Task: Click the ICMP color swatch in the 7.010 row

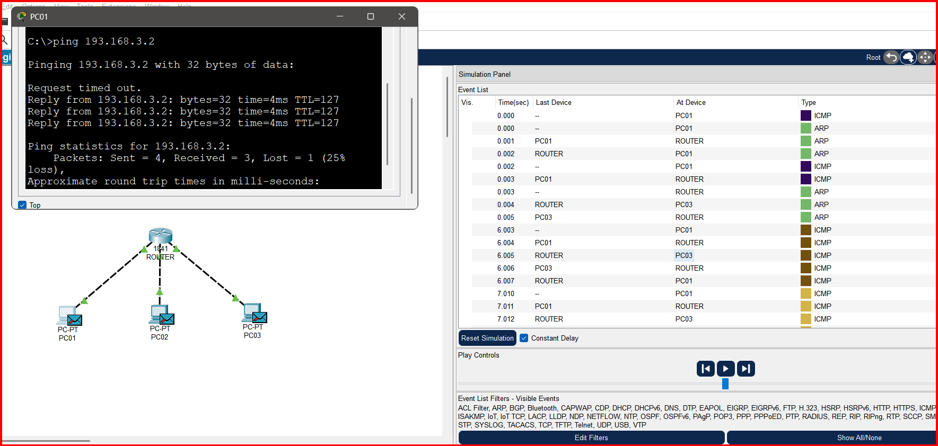Action: [806, 293]
